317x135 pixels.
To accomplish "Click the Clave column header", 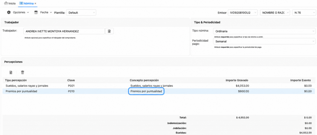I will coord(71,80).
